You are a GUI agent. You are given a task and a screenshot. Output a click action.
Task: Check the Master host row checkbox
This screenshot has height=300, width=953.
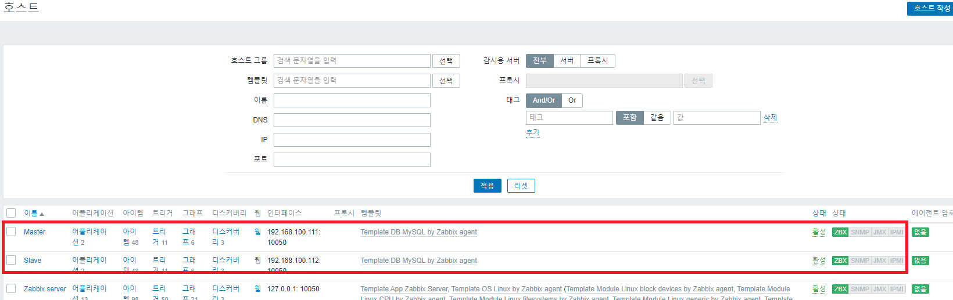point(11,232)
